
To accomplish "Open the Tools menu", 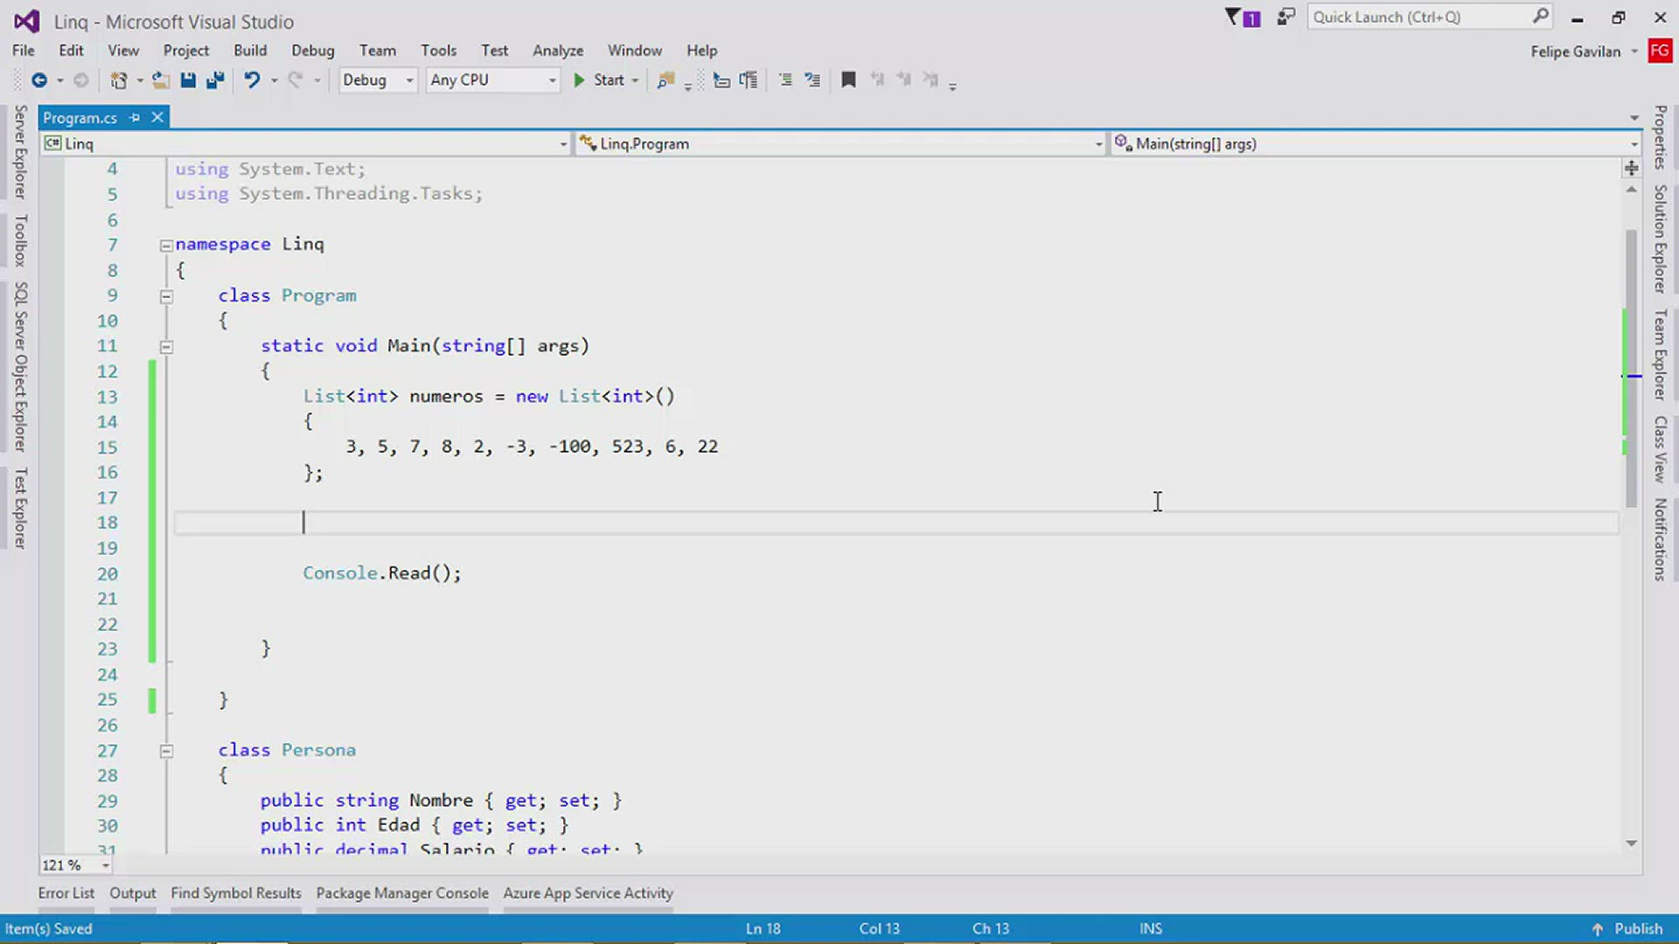I will pyautogui.click(x=438, y=51).
